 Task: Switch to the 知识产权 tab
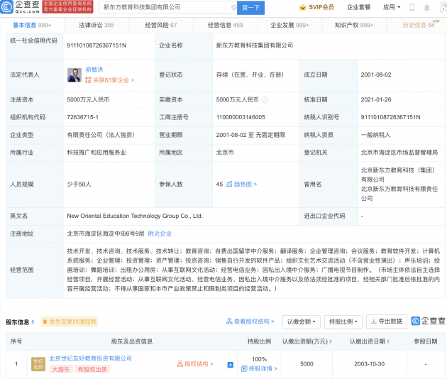click(353, 25)
